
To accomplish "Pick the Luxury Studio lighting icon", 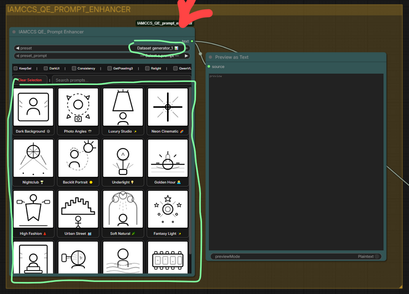I will pos(123,107).
